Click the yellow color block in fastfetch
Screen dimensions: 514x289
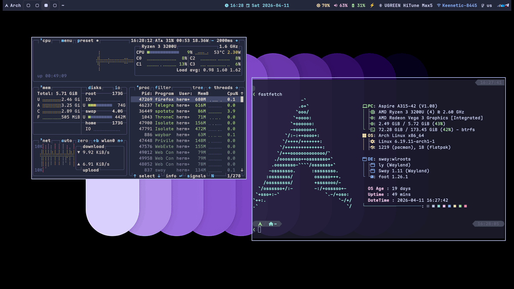[454, 206]
